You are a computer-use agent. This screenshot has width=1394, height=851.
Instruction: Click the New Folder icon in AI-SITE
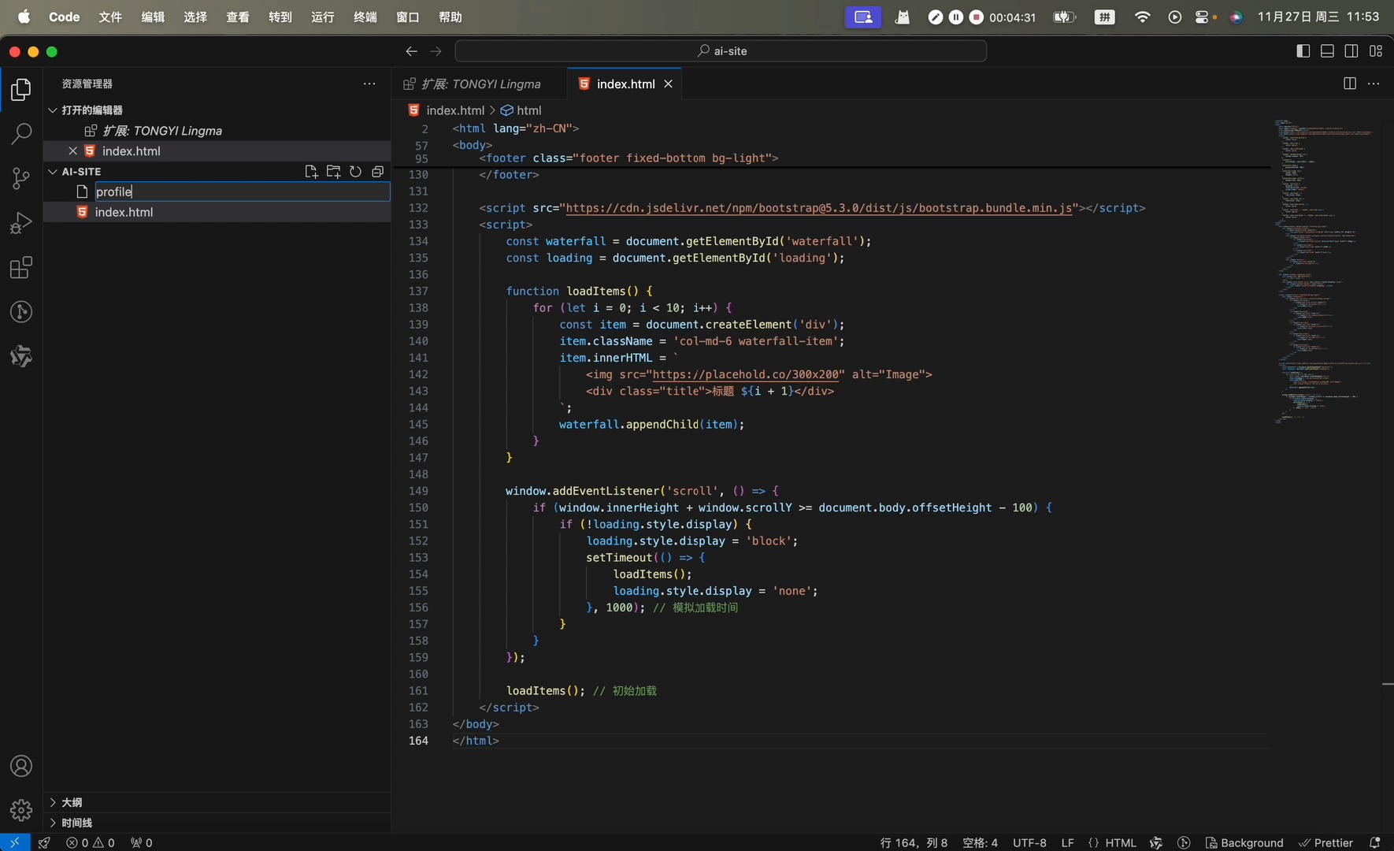pyautogui.click(x=333, y=172)
